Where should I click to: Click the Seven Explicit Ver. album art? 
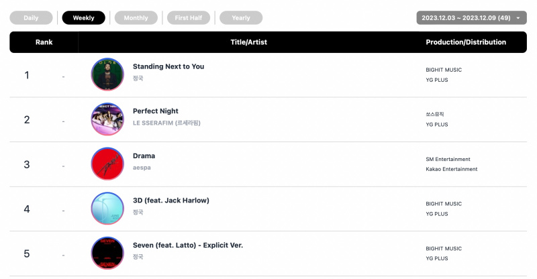pos(107,253)
